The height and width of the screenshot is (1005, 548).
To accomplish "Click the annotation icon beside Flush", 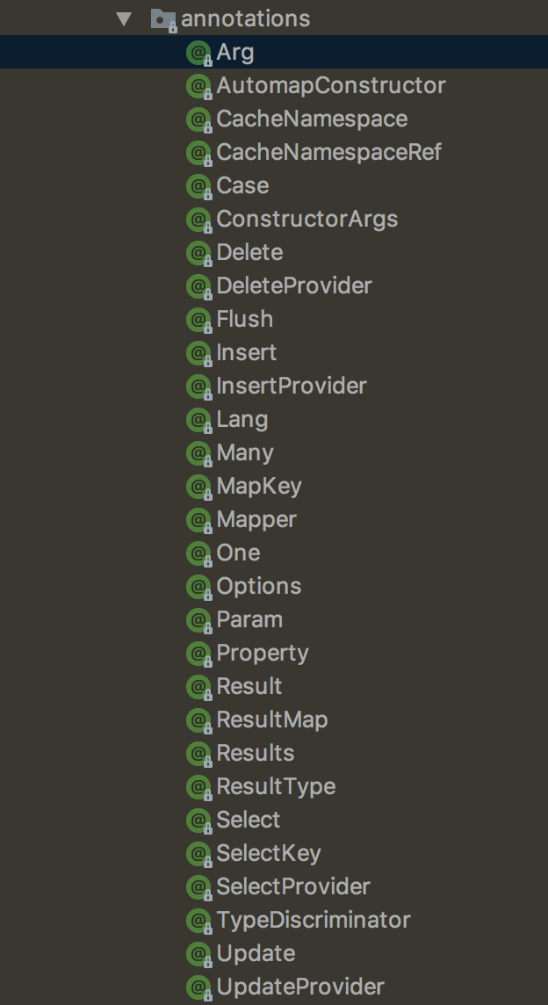I will pyautogui.click(x=199, y=320).
